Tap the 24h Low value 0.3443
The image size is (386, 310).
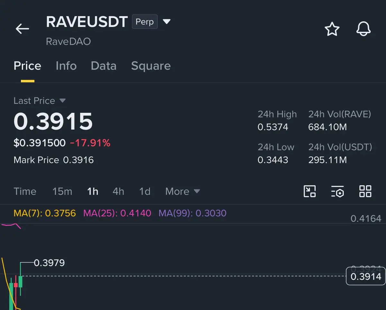click(273, 160)
